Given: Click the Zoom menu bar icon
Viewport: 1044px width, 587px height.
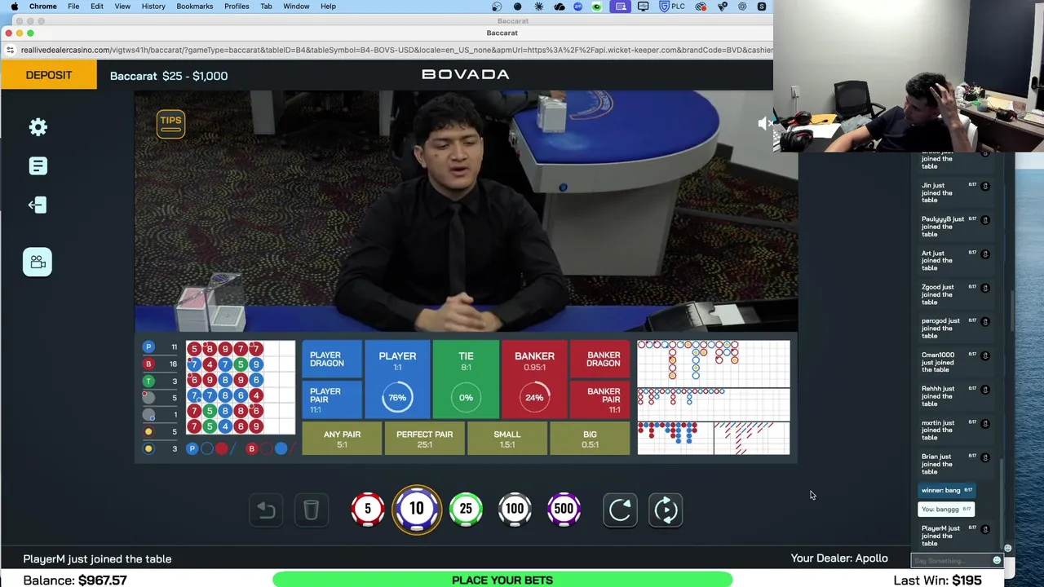Looking at the screenshot, I should [x=578, y=7].
